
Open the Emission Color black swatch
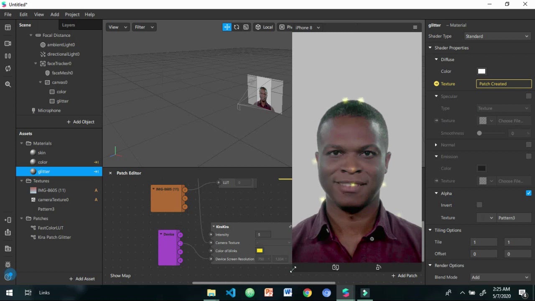pos(481,168)
